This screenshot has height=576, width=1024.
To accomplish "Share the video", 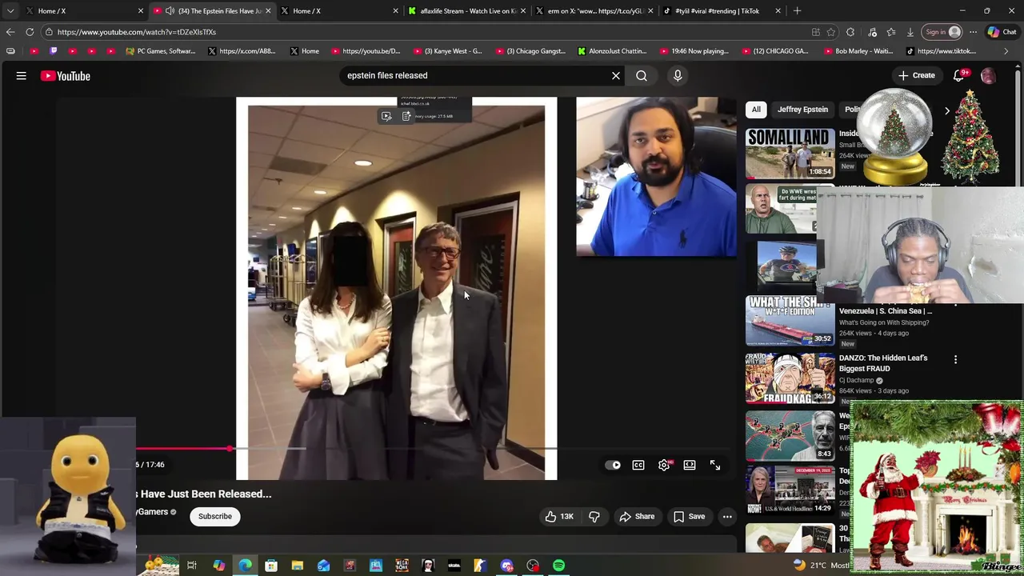I will pyautogui.click(x=637, y=517).
